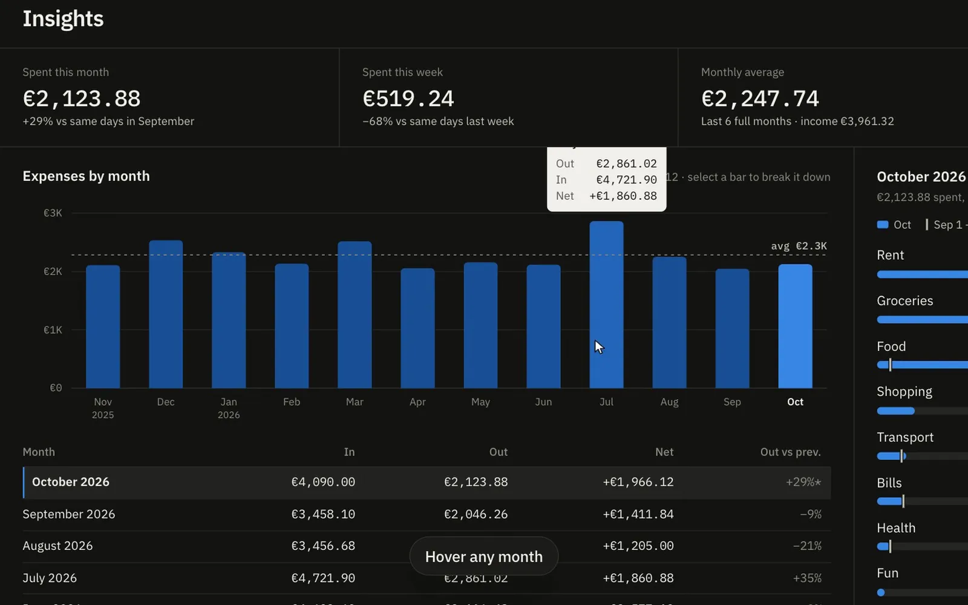Image resolution: width=968 pixels, height=605 pixels.
Task: Click July's +35% change cell
Action: point(807,578)
